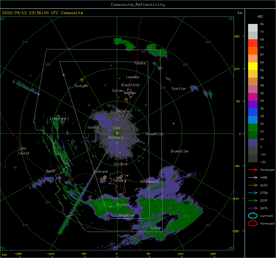Click the orange 111V arrow icon

pyautogui.click(x=253, y=185)
